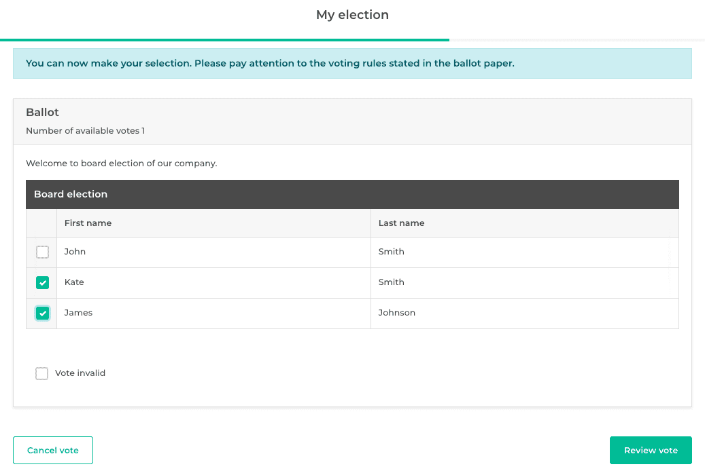
Task: Deselect the James Johnson checkbox
Action: (x=42, y=314)
